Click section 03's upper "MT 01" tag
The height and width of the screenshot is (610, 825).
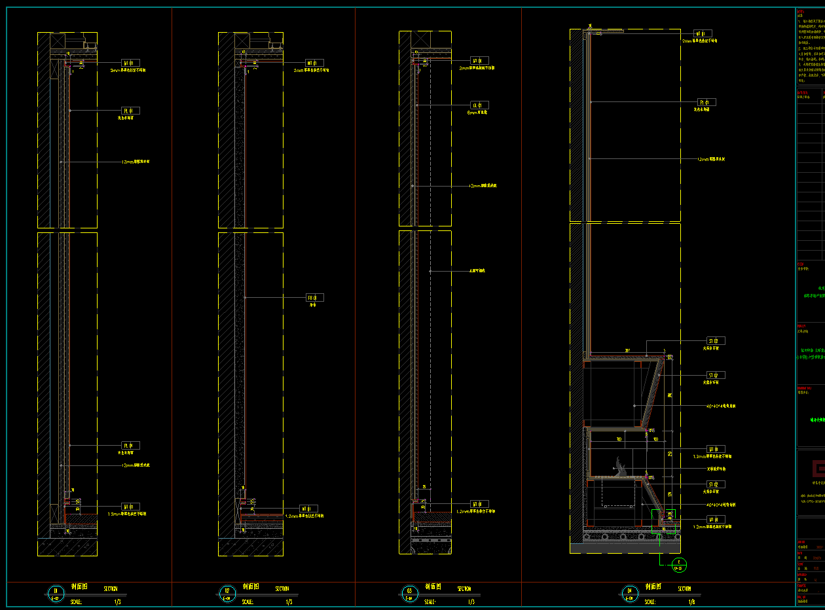point(480,61)
